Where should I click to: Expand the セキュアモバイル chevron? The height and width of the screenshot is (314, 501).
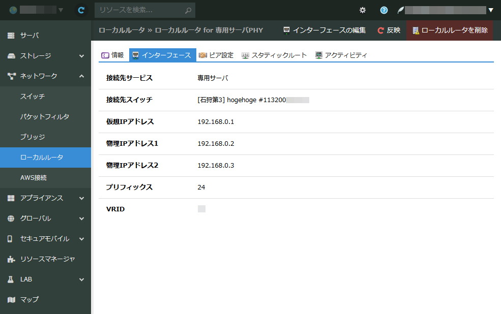tap(82, 239)
